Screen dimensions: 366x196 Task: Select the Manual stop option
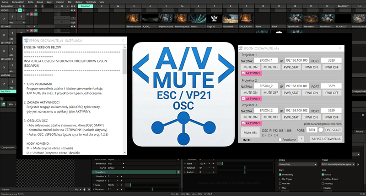click(323, 175)
